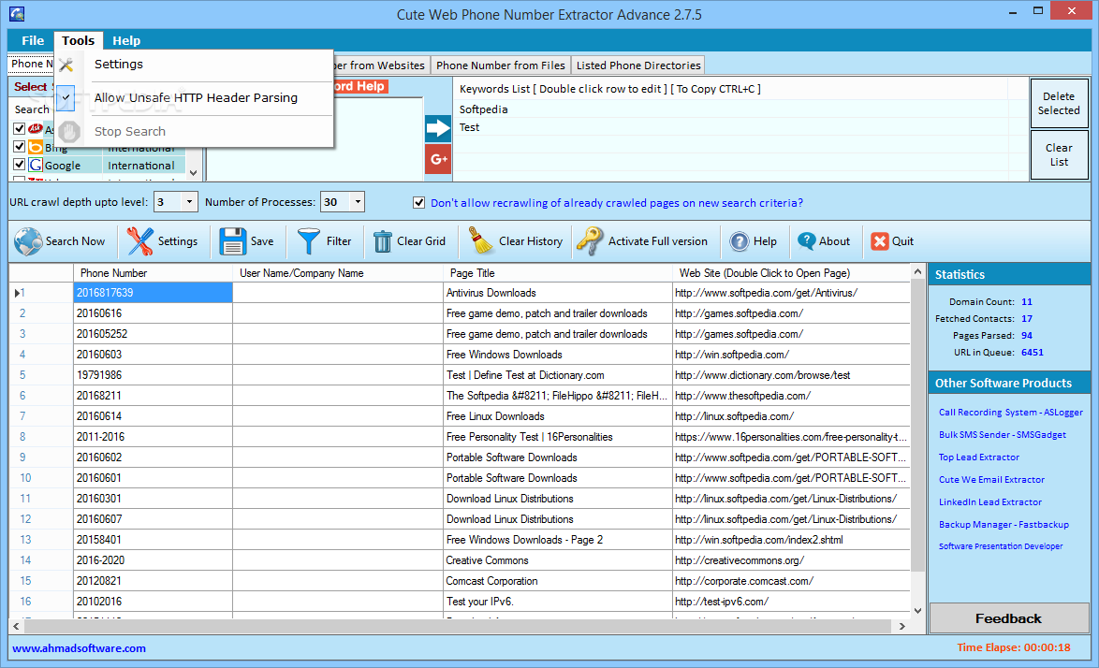Uncheck Don't allow recrawling checkbox
This screenshot has height=668, width=1099.
(418, 203)
